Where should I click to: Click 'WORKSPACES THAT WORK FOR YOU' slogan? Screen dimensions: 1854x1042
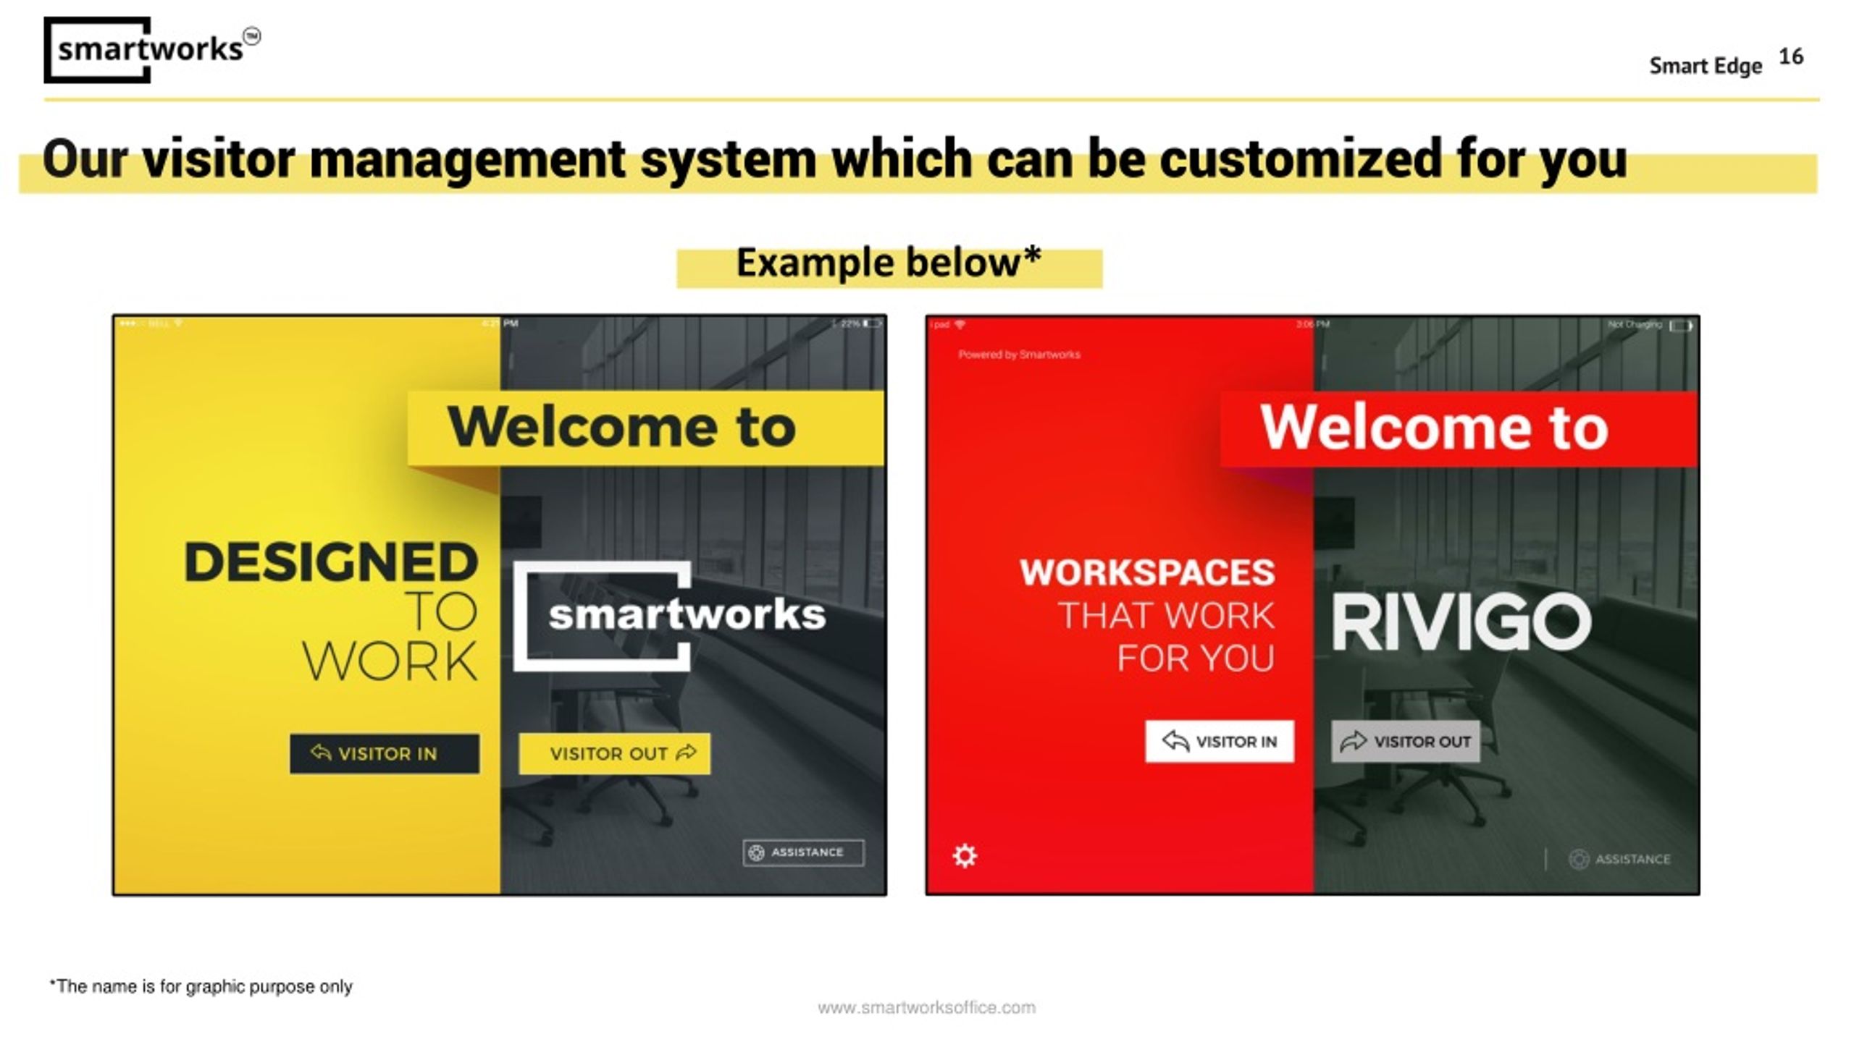1147,615
